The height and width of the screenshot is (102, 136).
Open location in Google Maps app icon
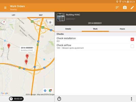50,91
